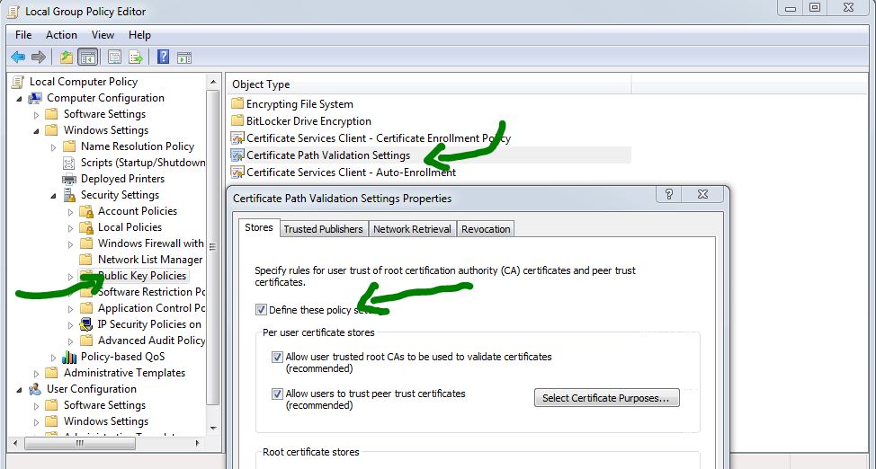The height and width of the screenshot is (469, 876).
Task: Click the User Configuration user icon
Action: tap(35, 389)
